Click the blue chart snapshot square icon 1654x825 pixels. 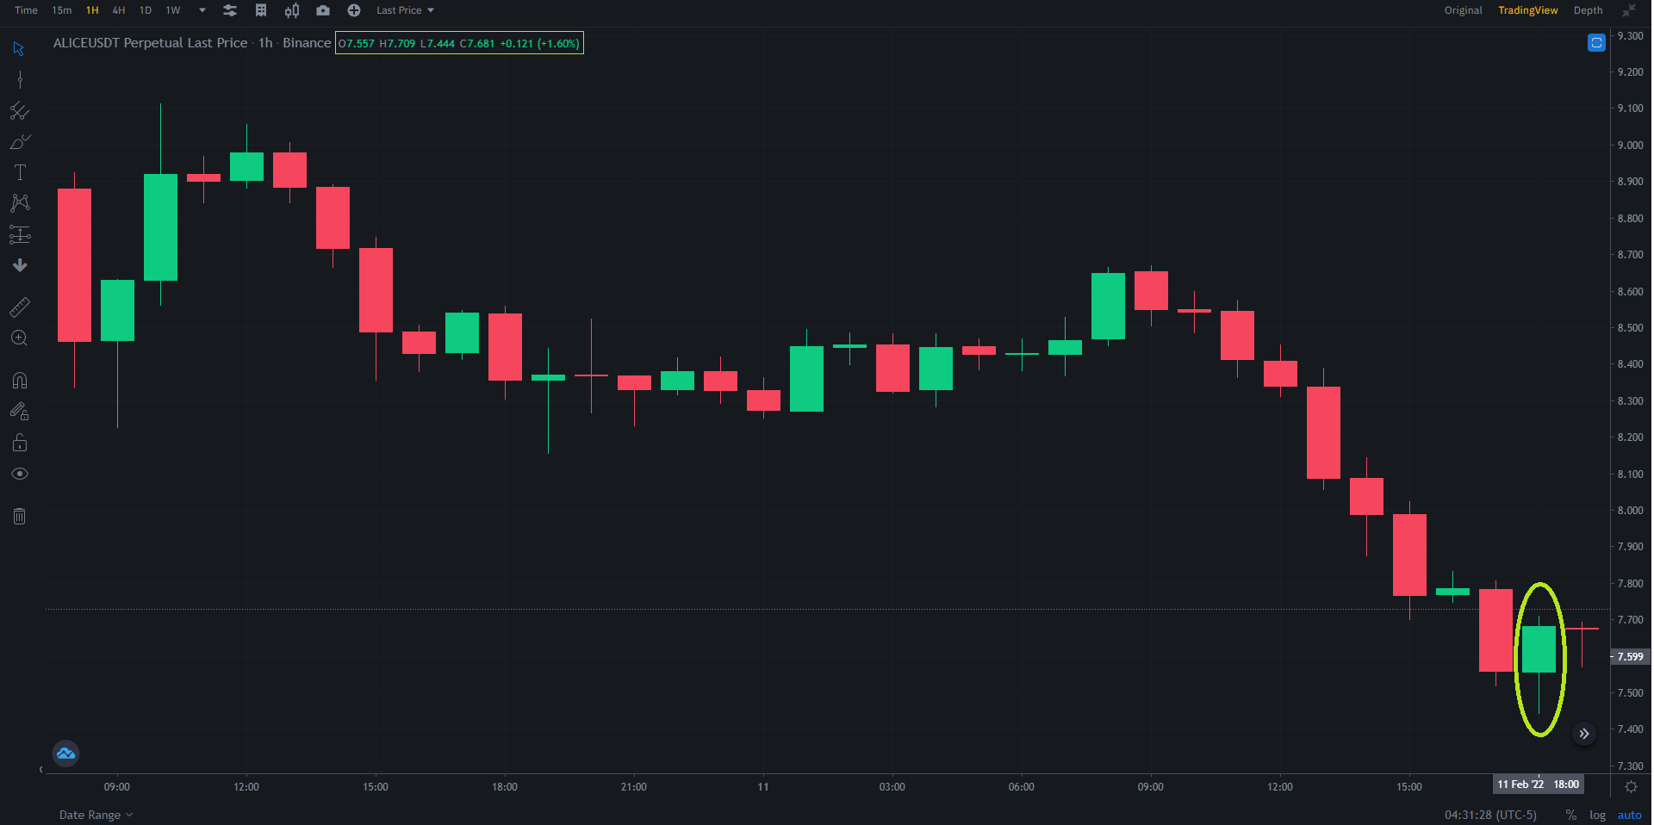[1596, 42]
